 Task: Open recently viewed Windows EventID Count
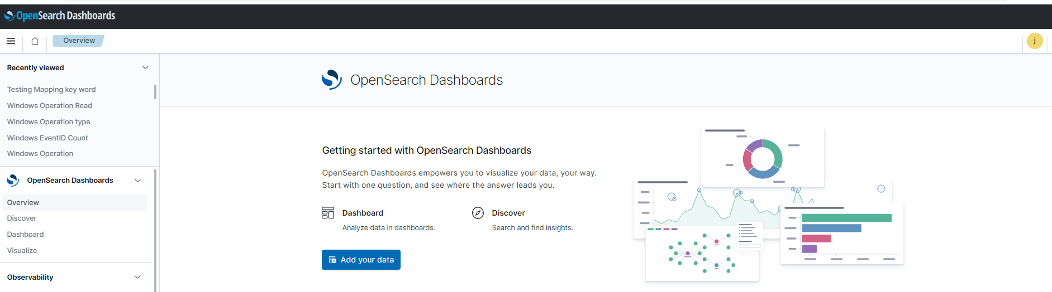[47, 138]
